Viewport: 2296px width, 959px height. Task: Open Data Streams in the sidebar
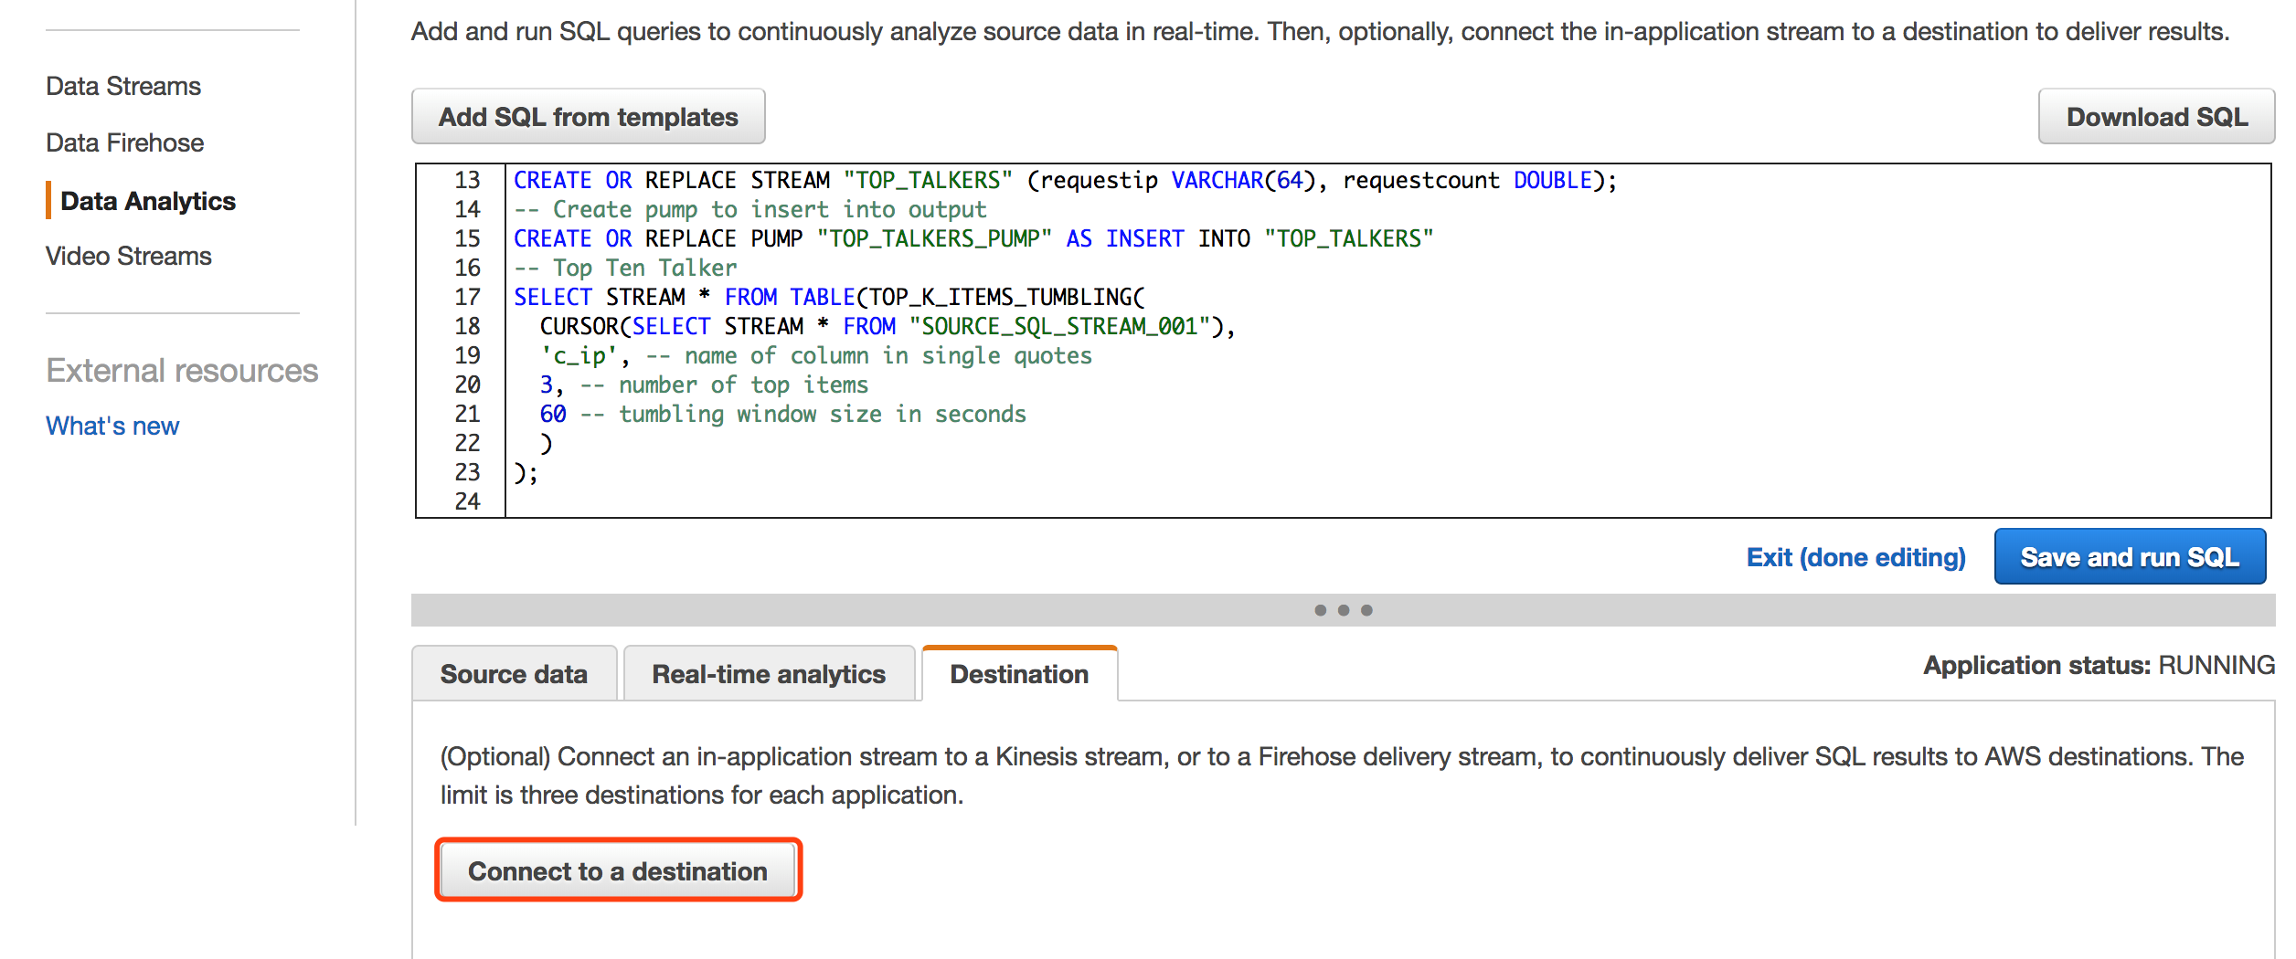[x=123, y=86]
